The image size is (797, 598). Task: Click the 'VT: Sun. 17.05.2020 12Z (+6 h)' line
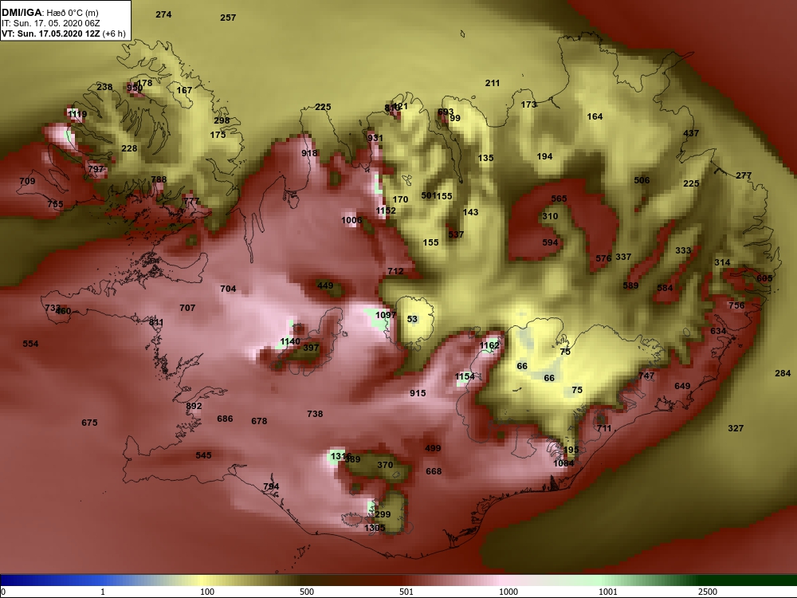(64, 33)
